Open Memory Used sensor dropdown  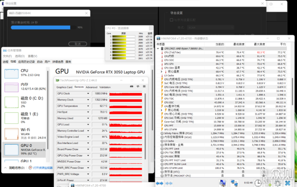[x=88, y=118]
